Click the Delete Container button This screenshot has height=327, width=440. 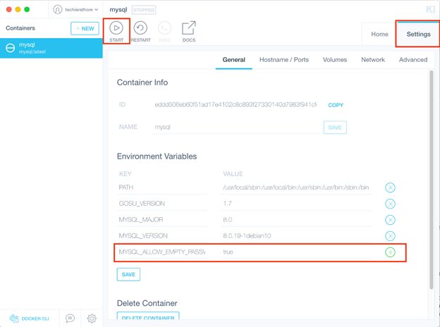click(x=148, y=316)
